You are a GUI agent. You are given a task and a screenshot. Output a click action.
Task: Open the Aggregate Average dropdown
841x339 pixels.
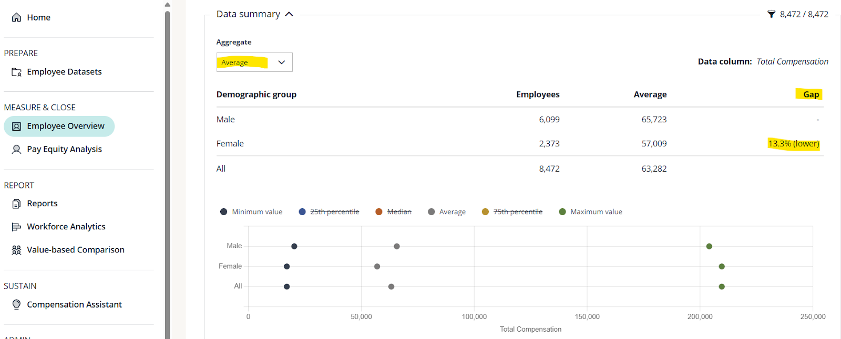(x=254, y=62)
